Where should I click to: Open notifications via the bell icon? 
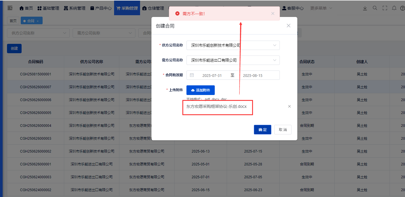[394, 8]
